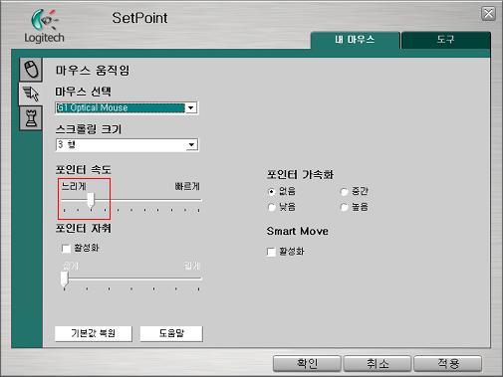The image size is (503, 377).
Task: Open the mouse buttons settings icon
Action: pos(31,70)
